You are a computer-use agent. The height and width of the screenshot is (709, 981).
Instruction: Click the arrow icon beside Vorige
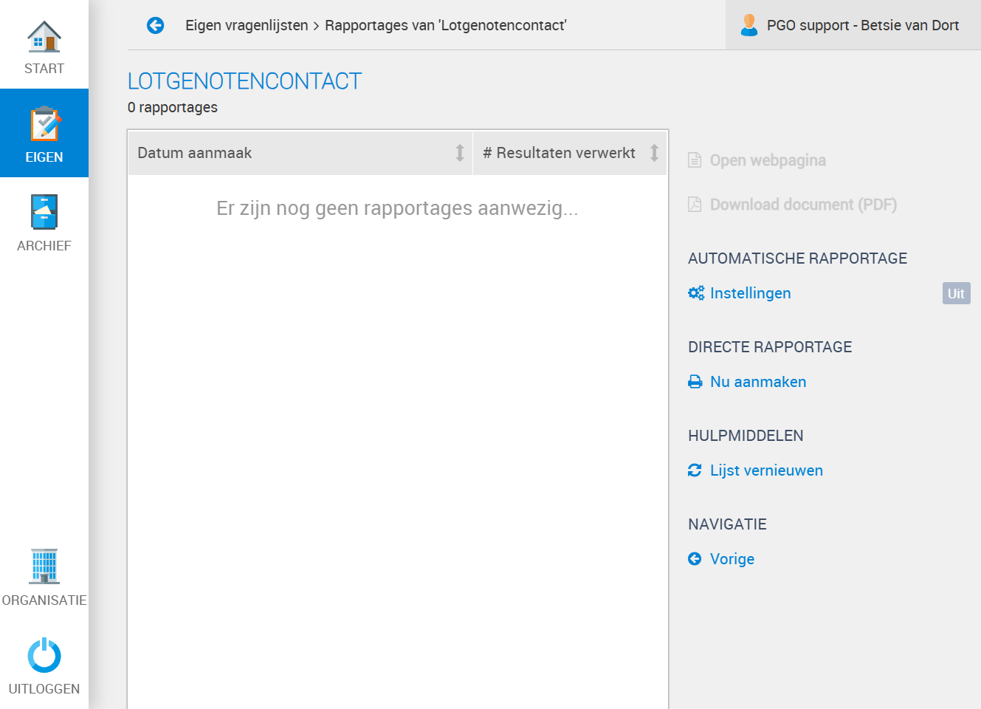pyautogui.click(x=695, y=559)
